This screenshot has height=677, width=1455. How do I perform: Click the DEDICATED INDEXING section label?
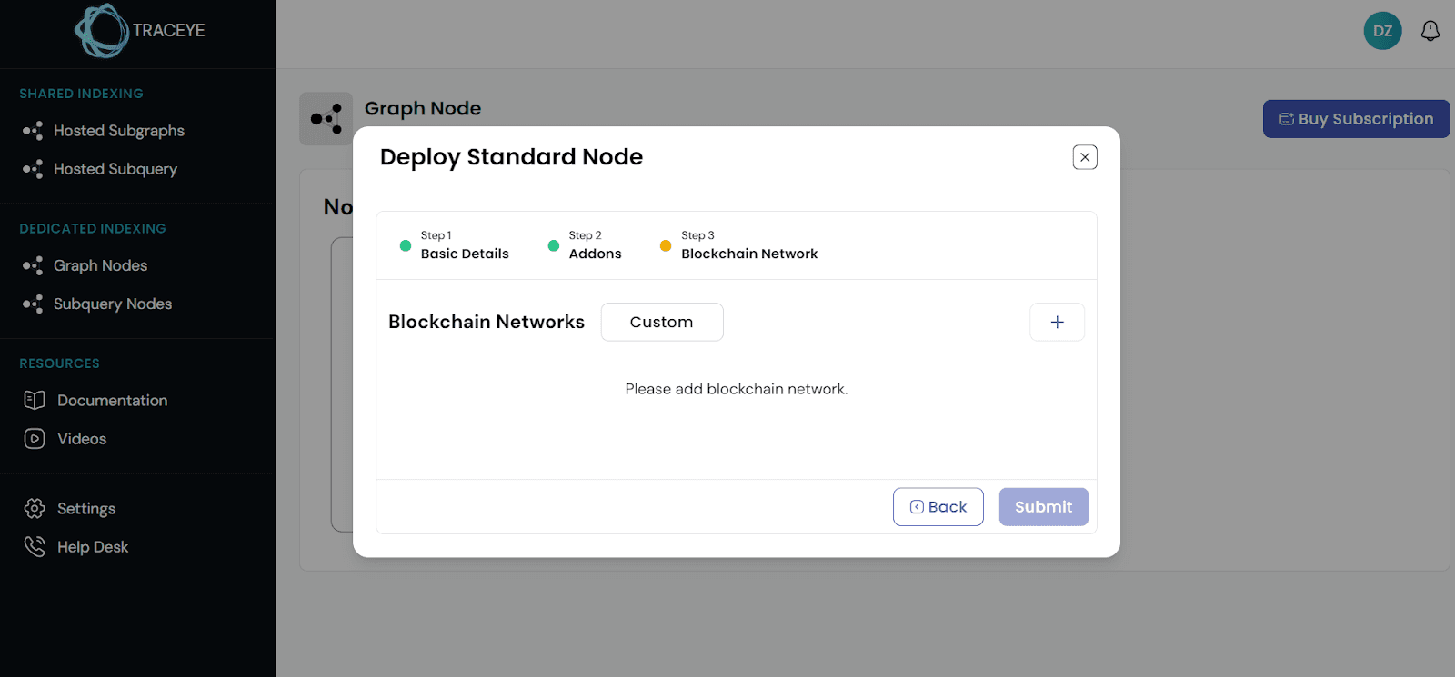click(93, 229)
